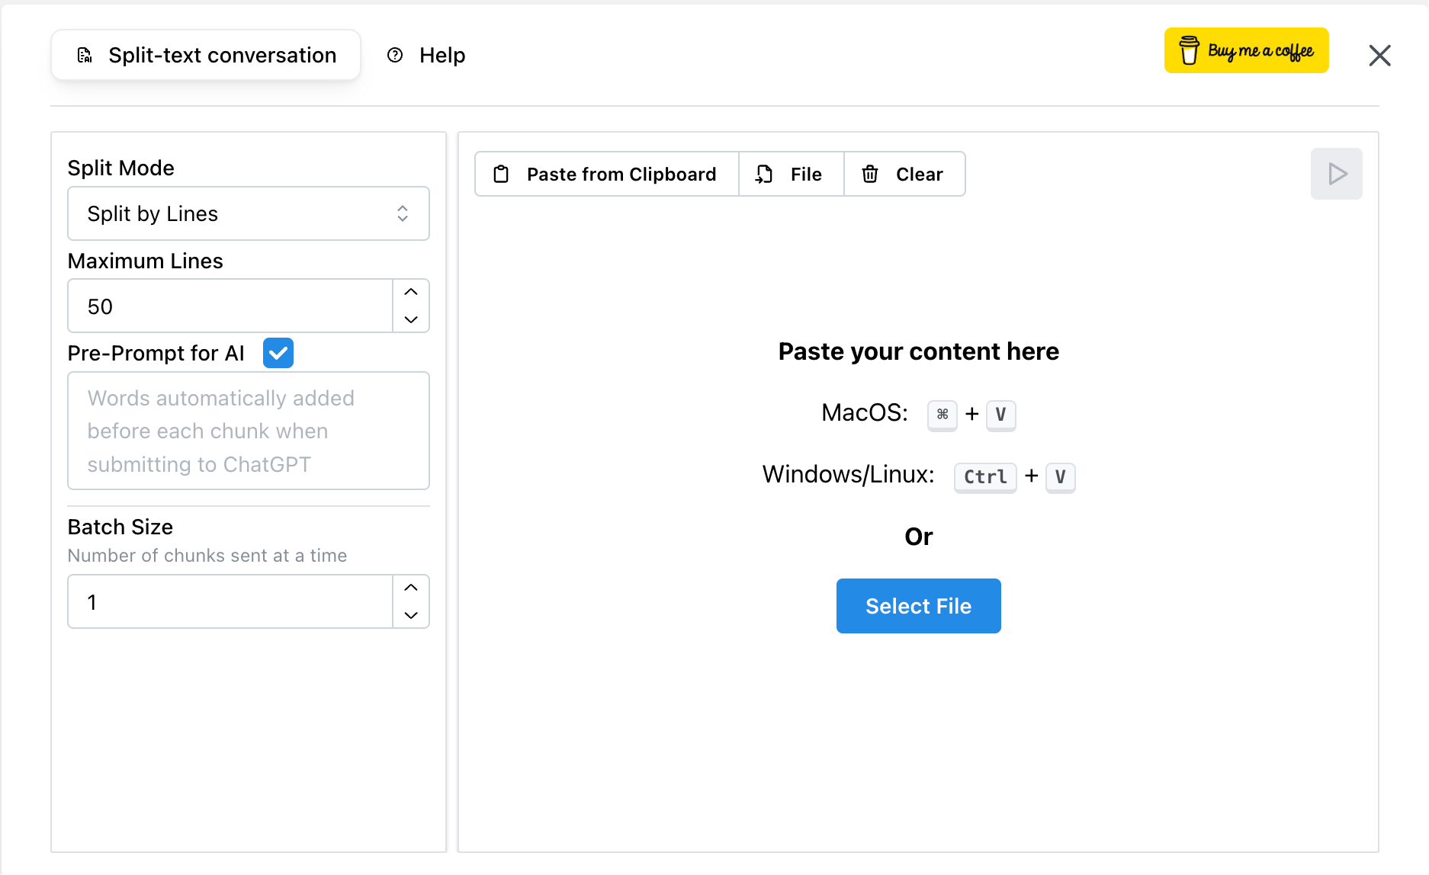The width and height of the screenshot is (1429, 875).
Task: Click the Paste from Clipboard clipboard icon
Action: 501,174
